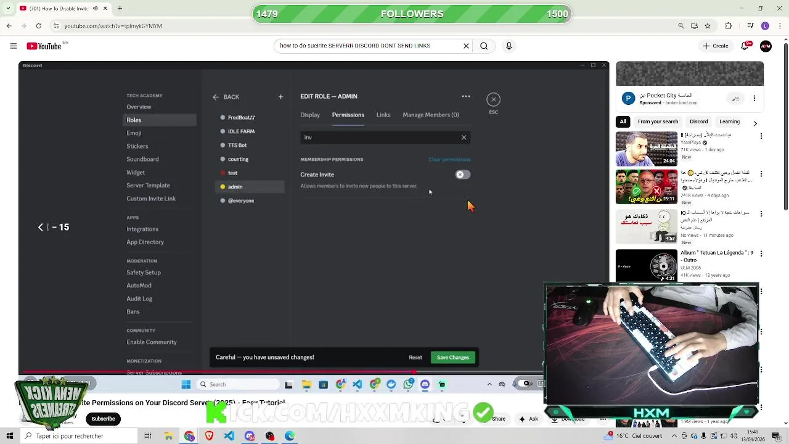The height and width of the screenshot is (444, 789).
Task: Clear the 'inv' permission search in Discord
Action: (x=464, y=138)
